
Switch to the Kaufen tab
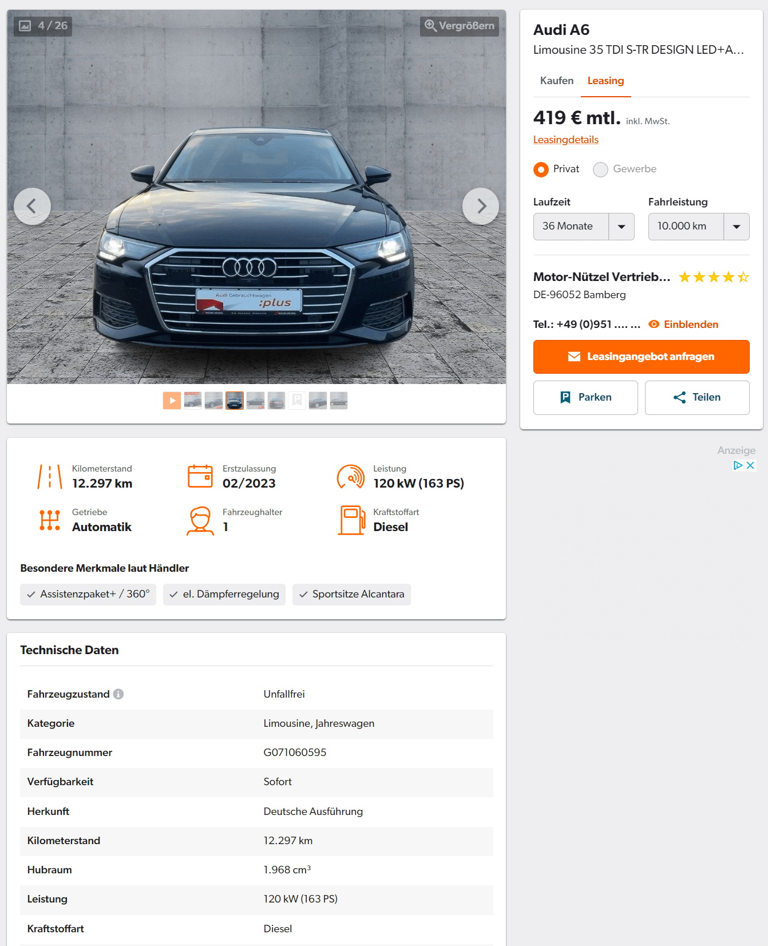557,81
